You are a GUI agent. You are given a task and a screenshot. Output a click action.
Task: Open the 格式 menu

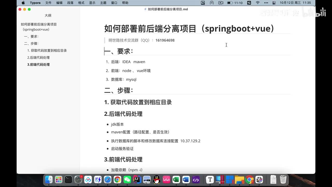pyautogui.click(x=81, y=3)
